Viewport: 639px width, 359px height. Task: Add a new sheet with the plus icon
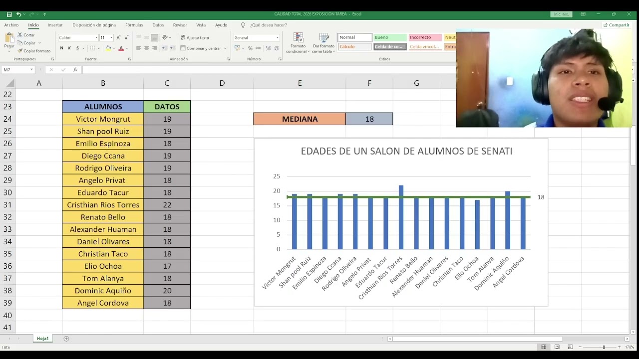click(x=66, y=339)
